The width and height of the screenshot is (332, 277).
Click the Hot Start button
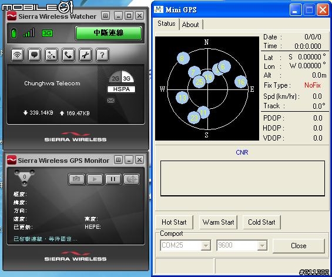click(174, 222)
